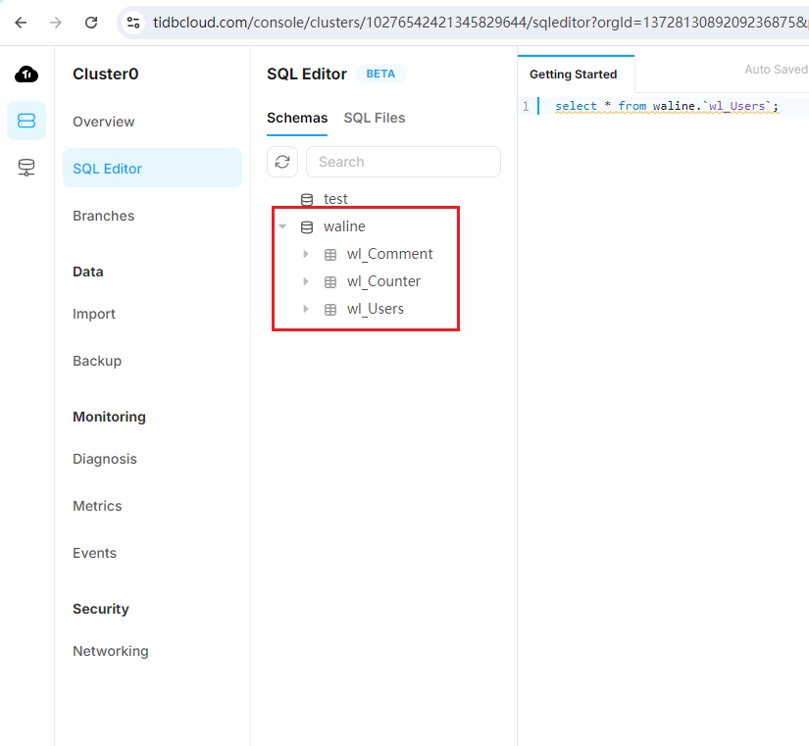The height and width of the screenshot is (746, 809).
Task: Reload the browser page
Action: (x=91, y=23)
